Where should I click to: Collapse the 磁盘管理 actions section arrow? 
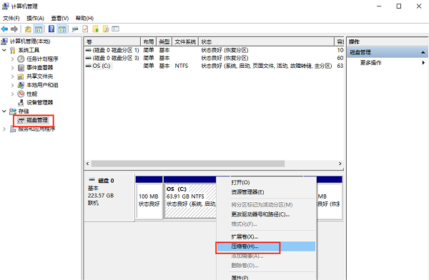[x=423, y=52]
